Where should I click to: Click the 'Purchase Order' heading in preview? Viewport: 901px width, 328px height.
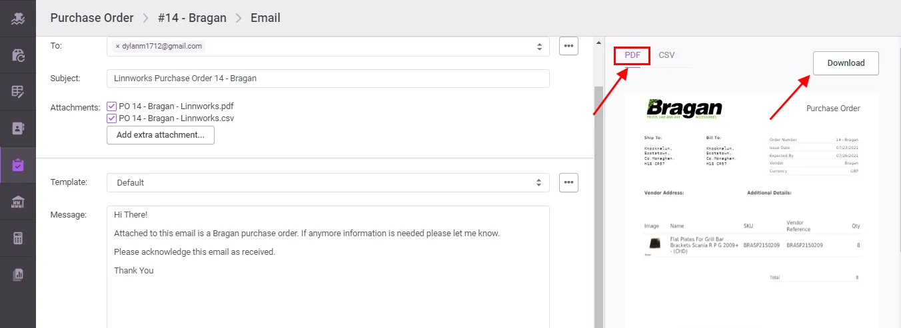(x=833, y=108)
